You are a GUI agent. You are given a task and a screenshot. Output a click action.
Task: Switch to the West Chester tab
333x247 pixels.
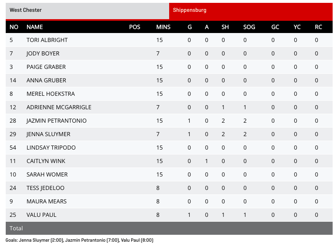point(87,10)
